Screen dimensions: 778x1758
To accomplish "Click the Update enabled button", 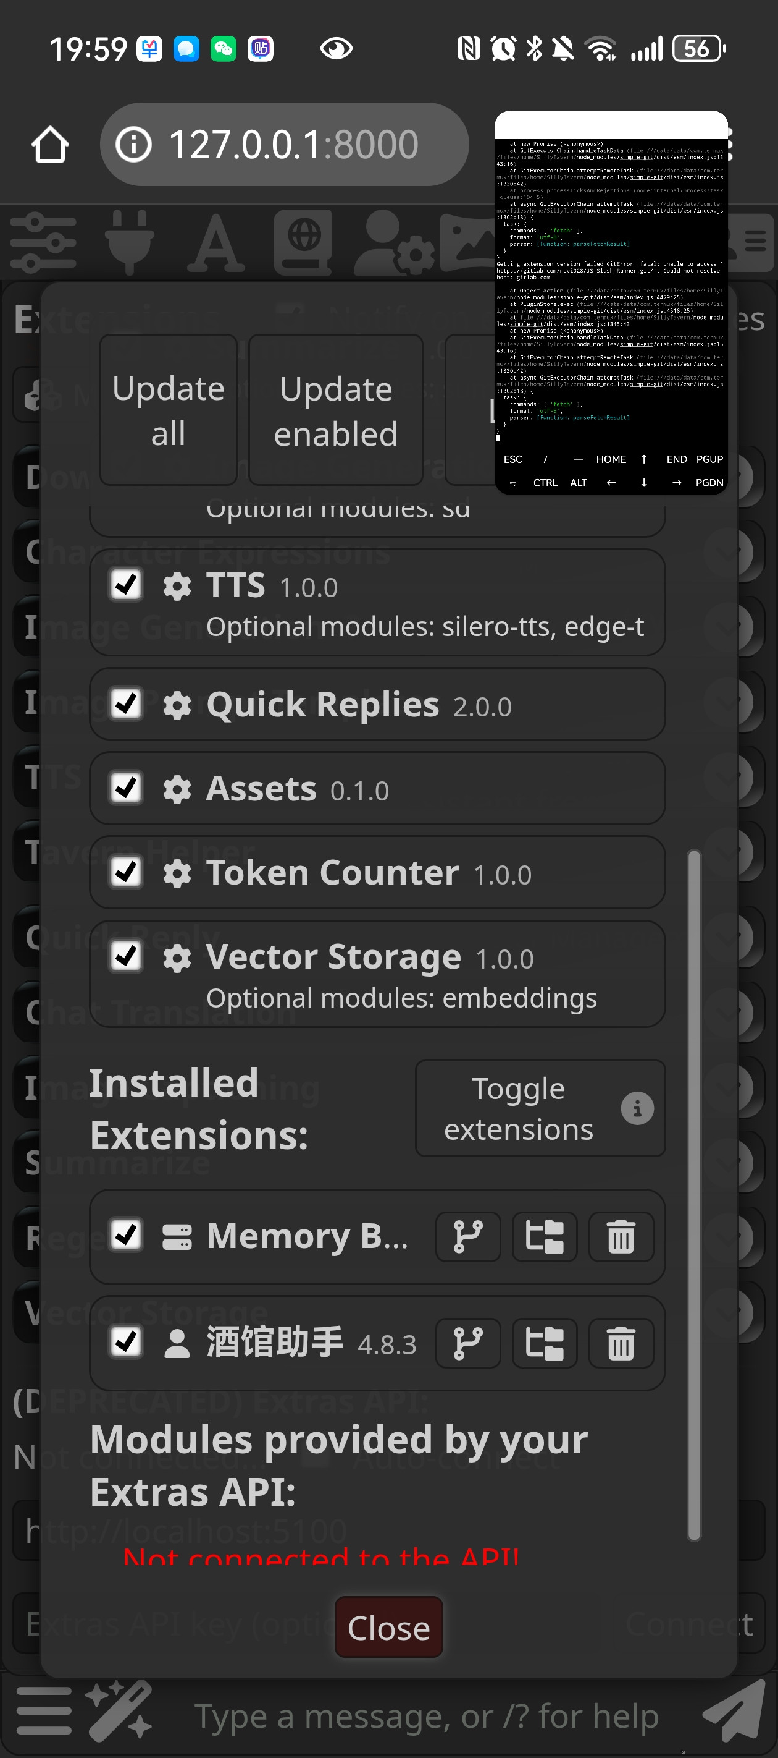I will tap(335, 410).
